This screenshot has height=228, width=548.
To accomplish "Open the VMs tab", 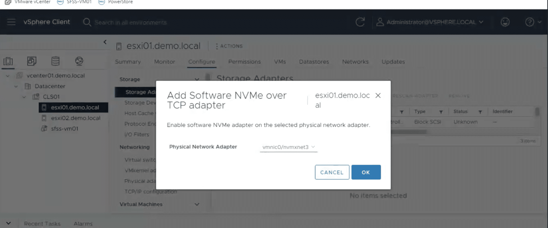I will (280, 62).
